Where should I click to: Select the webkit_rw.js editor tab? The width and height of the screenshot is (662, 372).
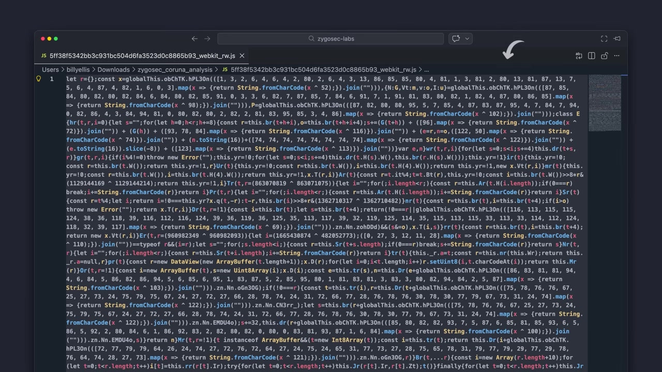pos(142,56)
